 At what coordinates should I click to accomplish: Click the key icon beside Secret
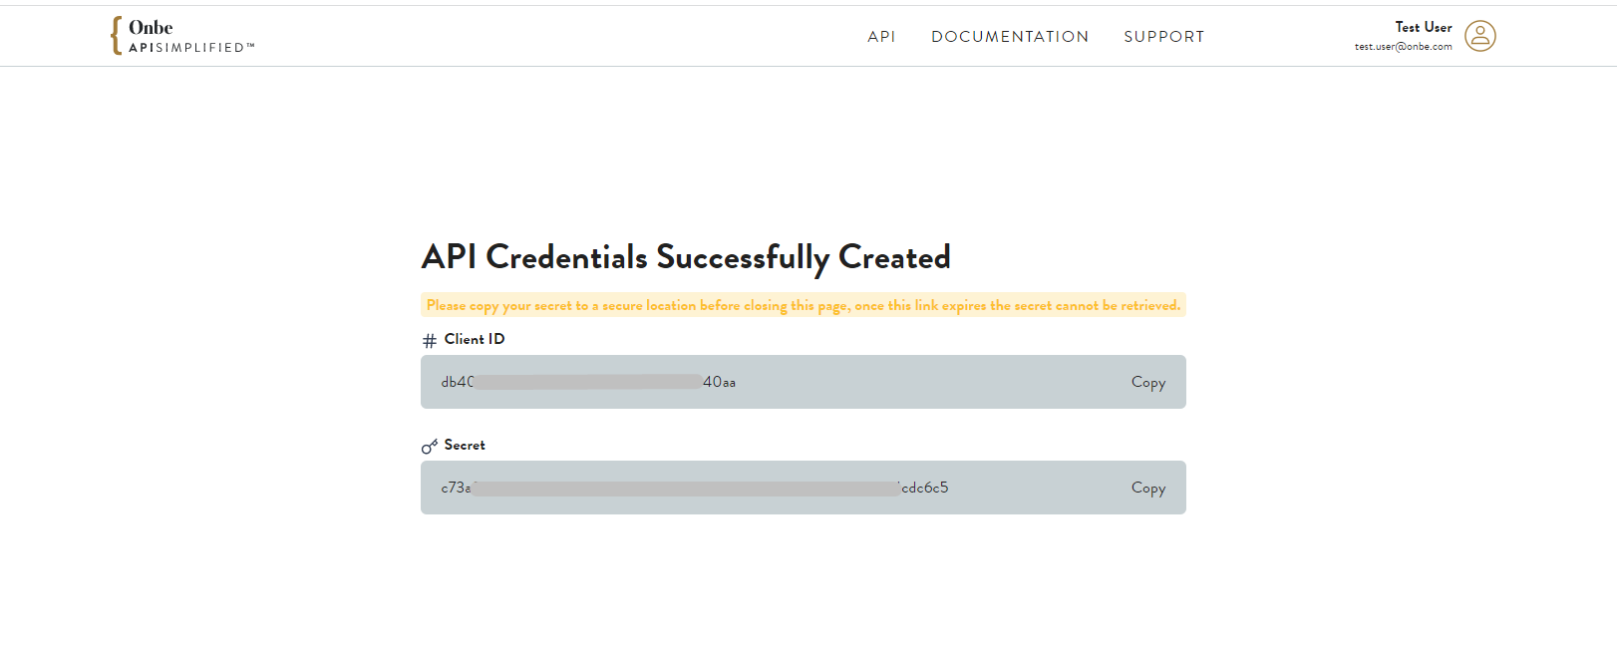(430, 447)
